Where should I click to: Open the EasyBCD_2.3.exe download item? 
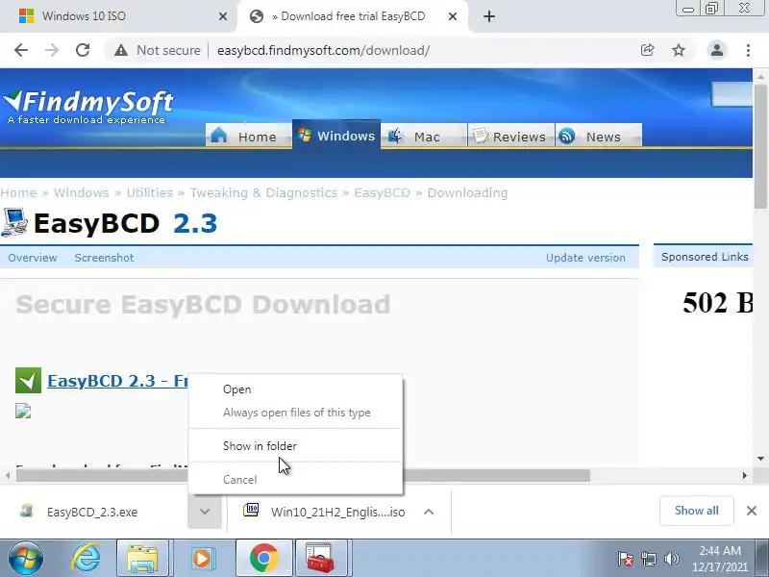[x=93, y=512]
